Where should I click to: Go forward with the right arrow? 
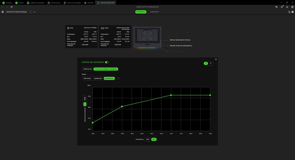(7, 7)
